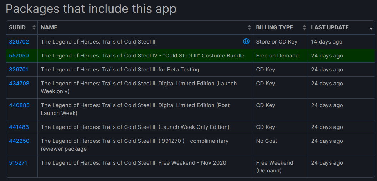Select the highlighted Costume Bundle row name

point(142,56)
